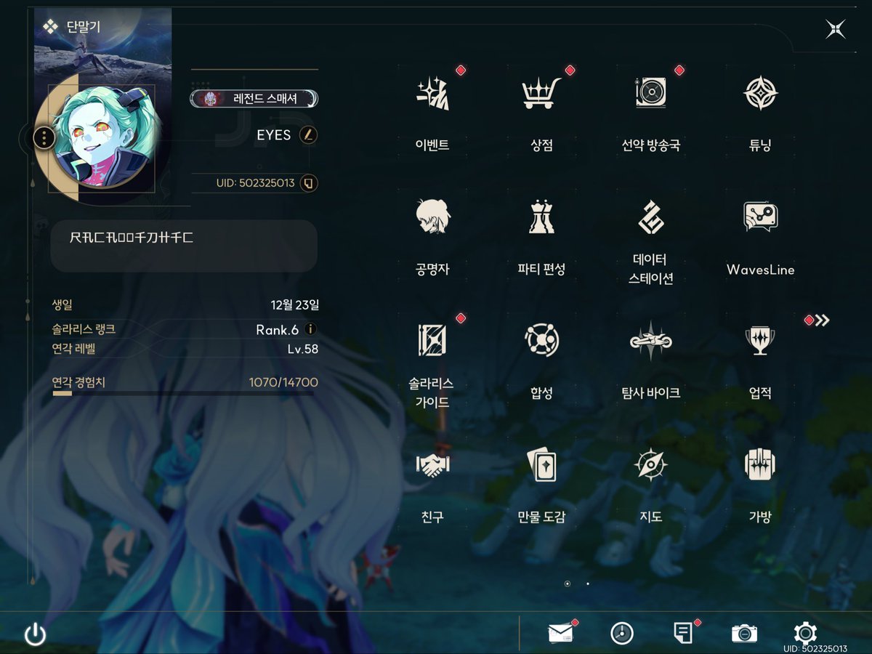Open the clock timer icon in the bottom bar

(622, 634)
